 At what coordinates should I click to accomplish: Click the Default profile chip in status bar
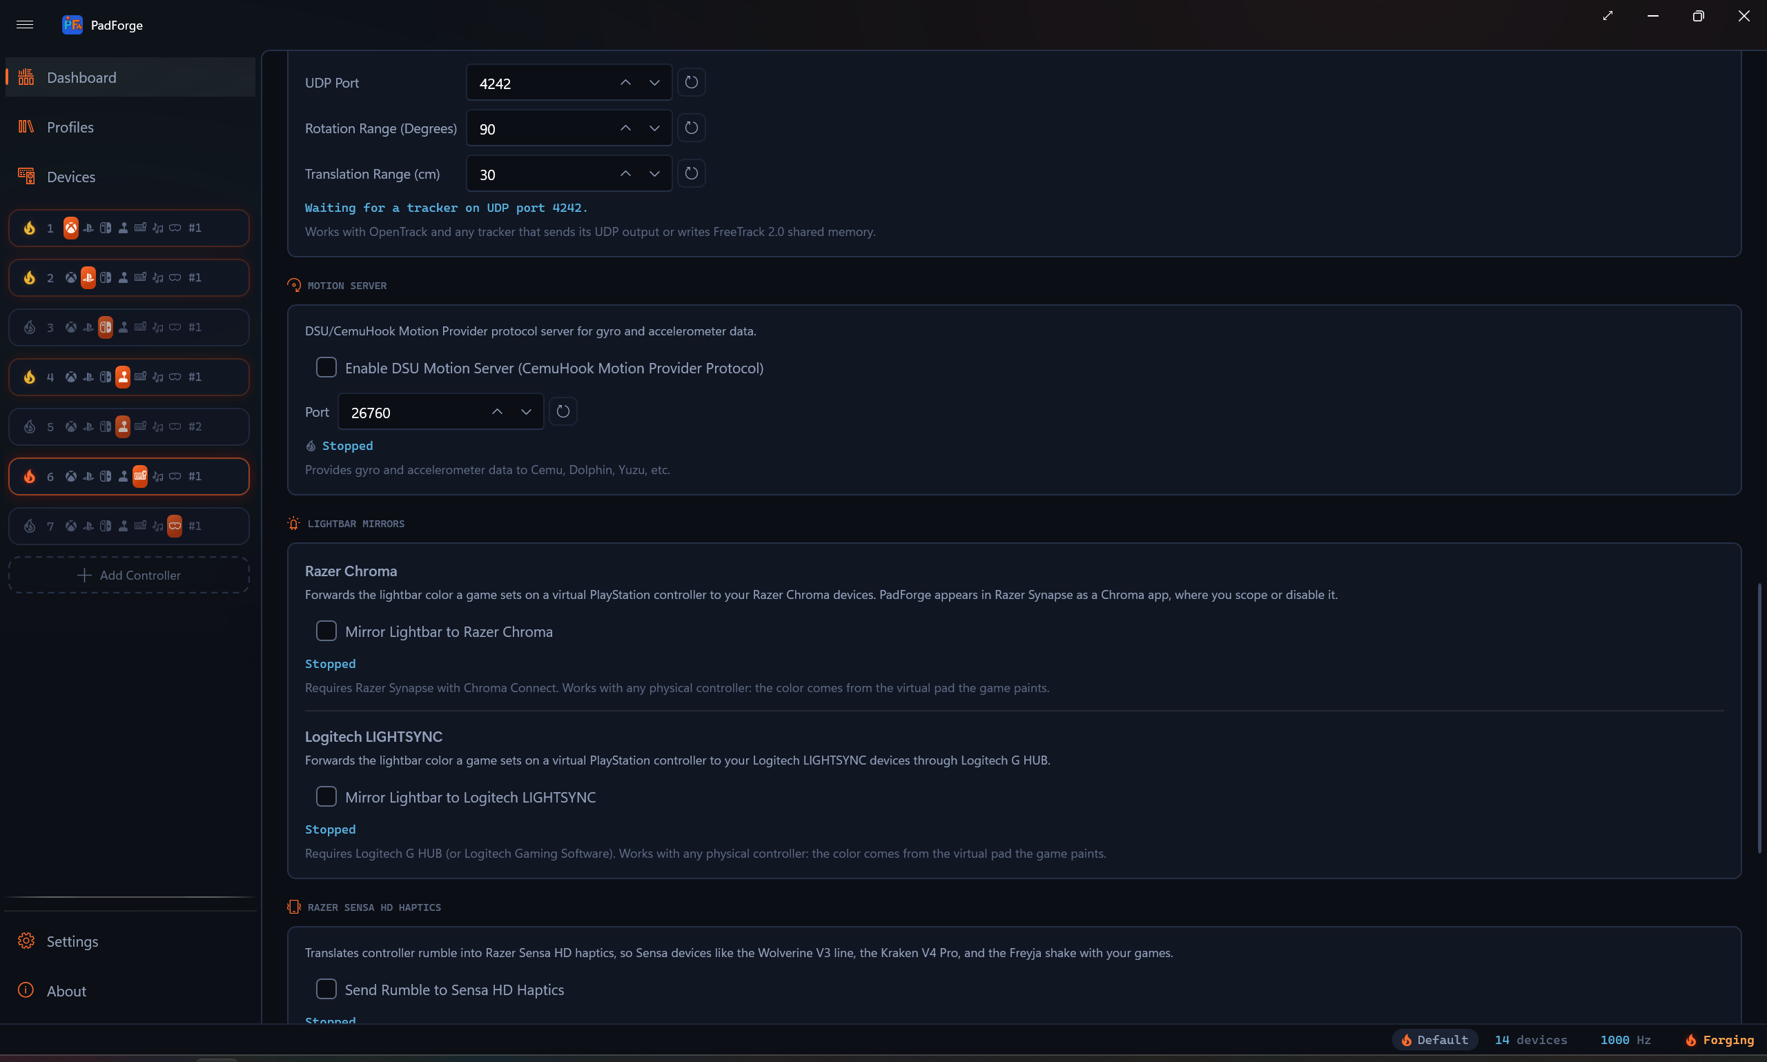point(1435,1040)
